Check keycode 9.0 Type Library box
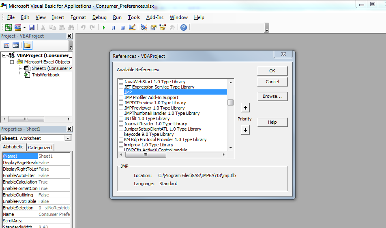386x228 pixels. (121, 134)
